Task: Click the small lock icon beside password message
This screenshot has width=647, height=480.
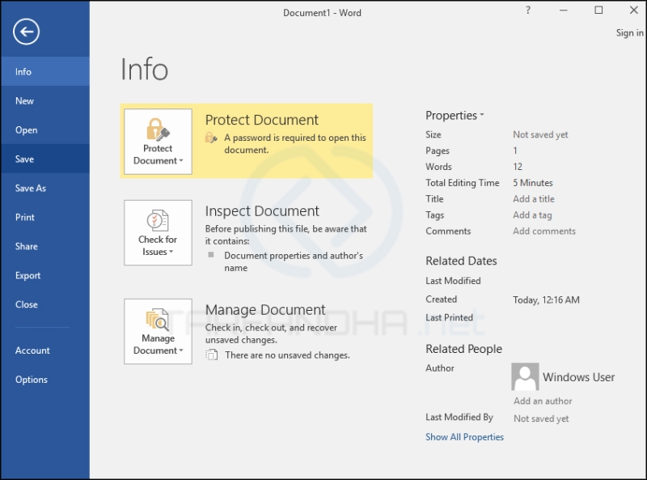Action: coord(211,138)
